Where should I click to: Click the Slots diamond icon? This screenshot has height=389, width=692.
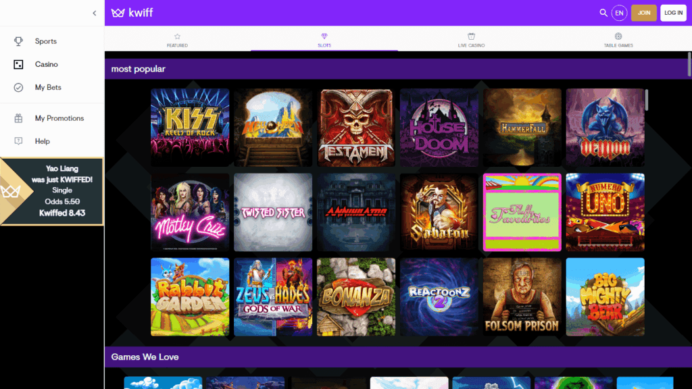324,36
